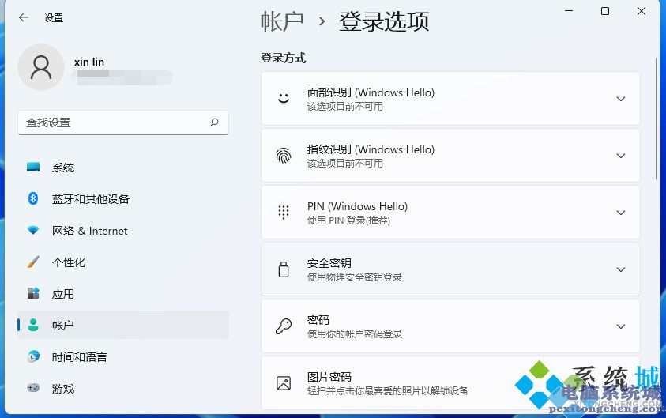Go back with the arrow next to 设置
The image size is (666, 418).
(24, 17)
